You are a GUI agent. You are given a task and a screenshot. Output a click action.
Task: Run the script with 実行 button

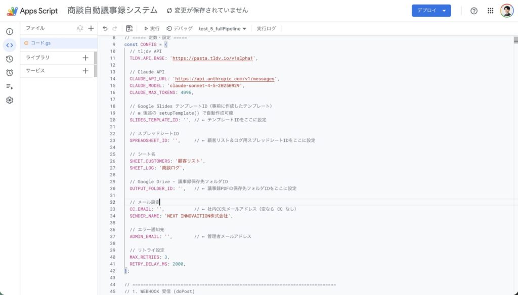pos(152,29)
